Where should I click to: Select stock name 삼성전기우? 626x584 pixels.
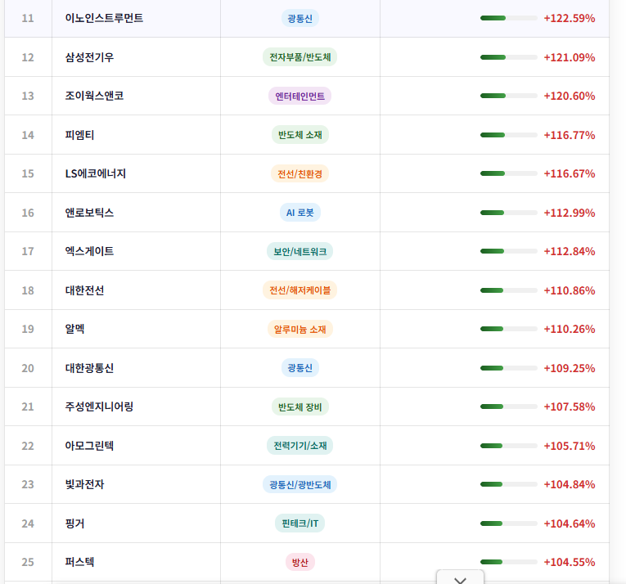coord(89,57)
